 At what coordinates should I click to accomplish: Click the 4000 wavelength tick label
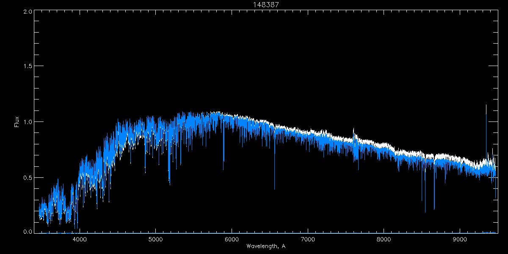pos(80,239)
